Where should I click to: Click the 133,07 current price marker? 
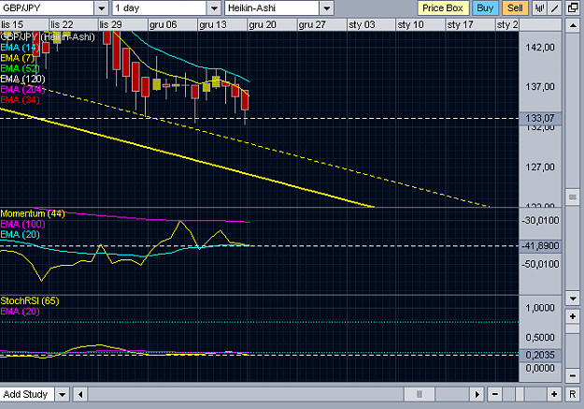(x=540, y=118)
